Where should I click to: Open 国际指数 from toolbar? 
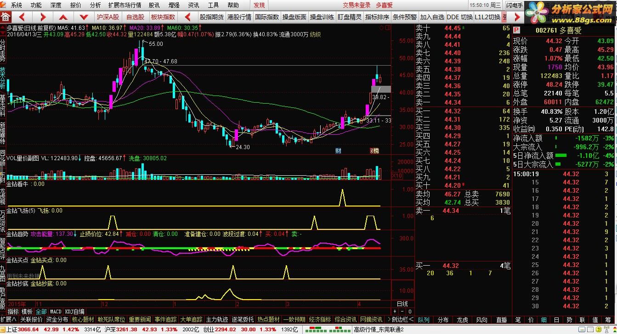click(x=267, y=17)
